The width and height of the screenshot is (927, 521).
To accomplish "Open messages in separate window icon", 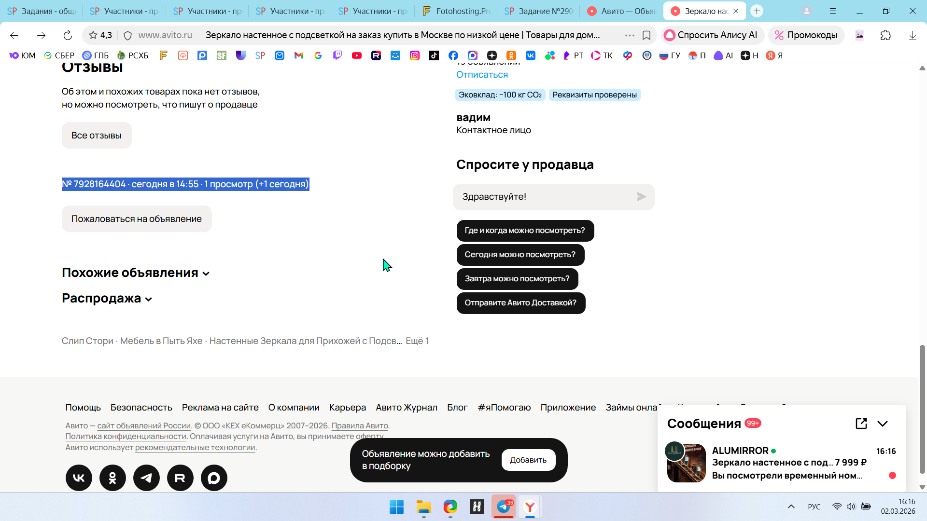I will tap(861, 424).
